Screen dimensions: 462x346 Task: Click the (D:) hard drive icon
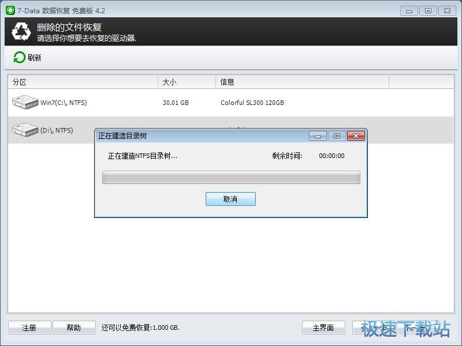23,130
